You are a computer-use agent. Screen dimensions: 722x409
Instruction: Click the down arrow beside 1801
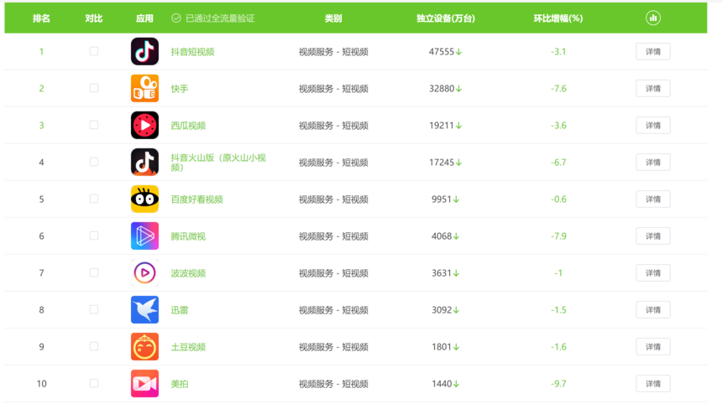(456, 347)
